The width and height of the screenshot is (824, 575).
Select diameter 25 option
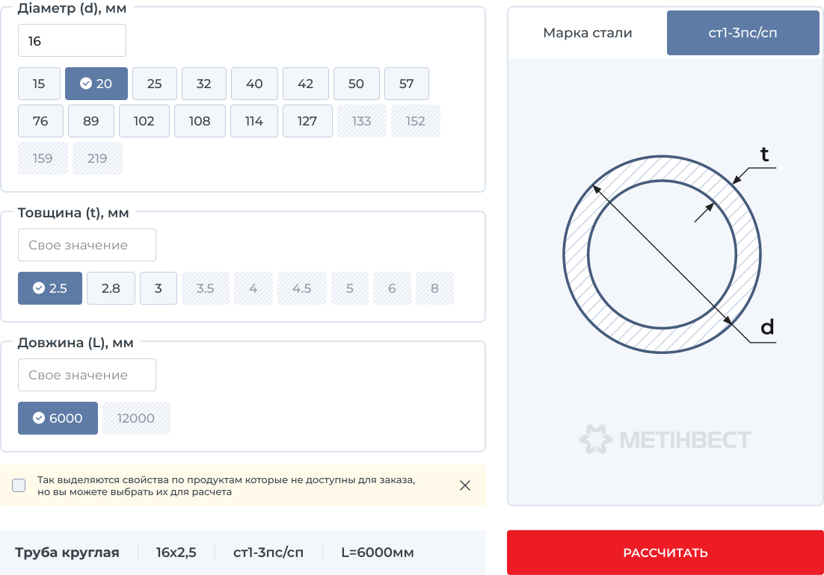[155, 84]
